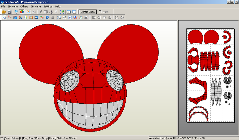Screen dimensions: 239x140
Task: Click the align bottom icon
Action: click(110, 18)
